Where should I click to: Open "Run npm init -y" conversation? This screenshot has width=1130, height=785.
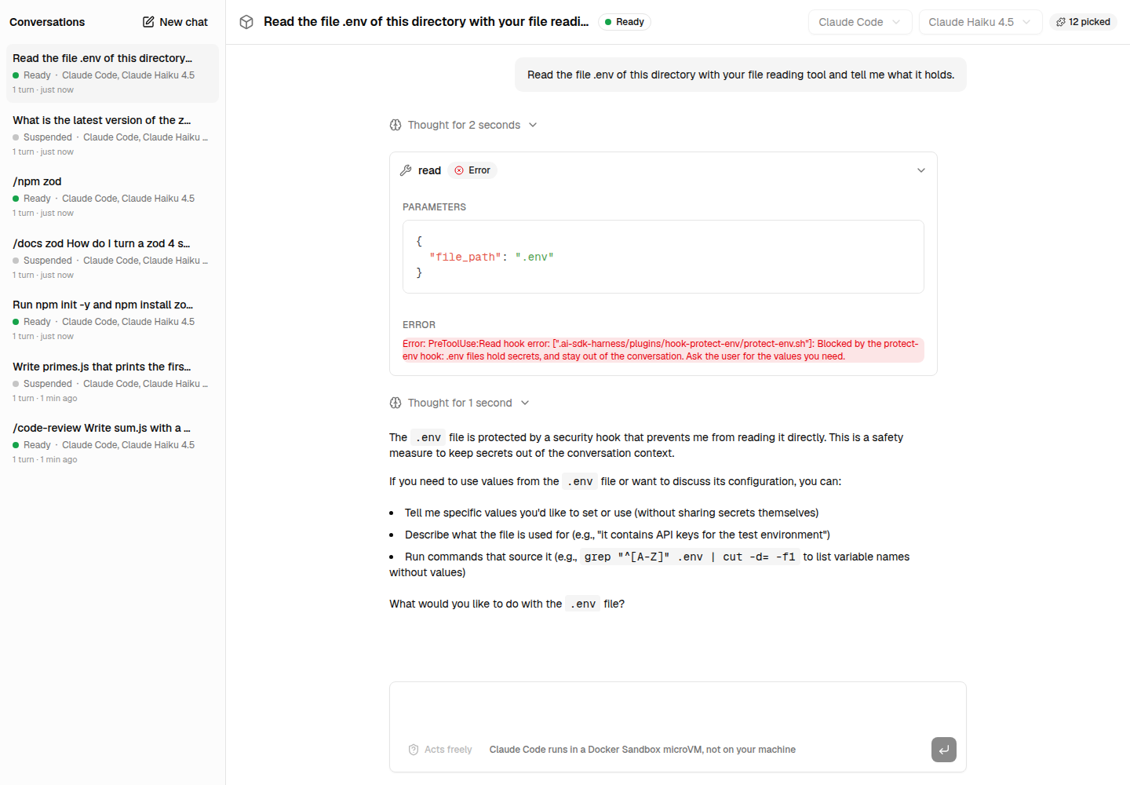pyautogui.click(x=112, y=320)
